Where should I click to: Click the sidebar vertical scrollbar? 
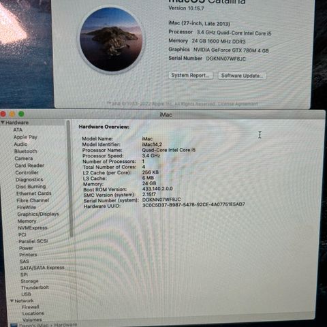(x=71, y=179)
